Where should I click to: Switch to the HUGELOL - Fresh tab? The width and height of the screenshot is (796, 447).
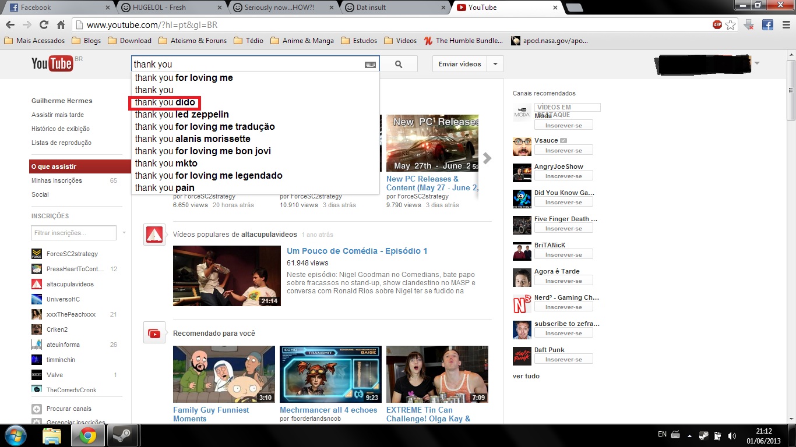[x=170, y=8]
